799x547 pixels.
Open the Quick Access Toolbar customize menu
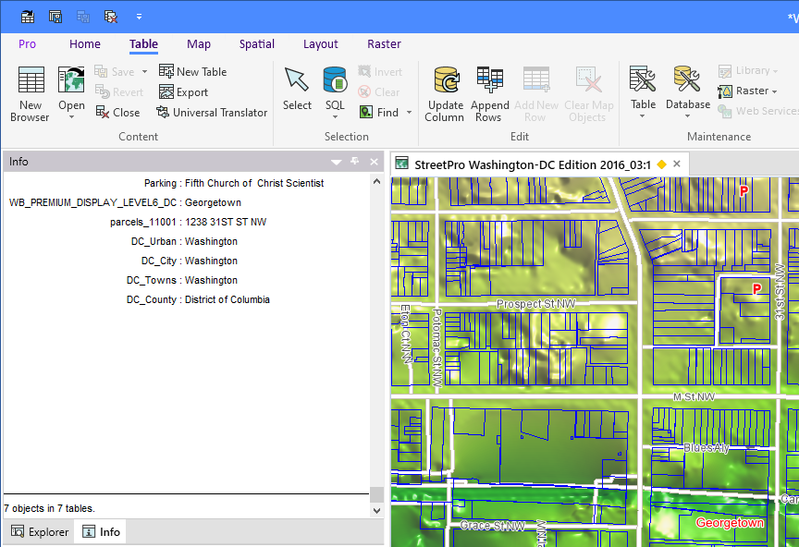coord(139,16)
